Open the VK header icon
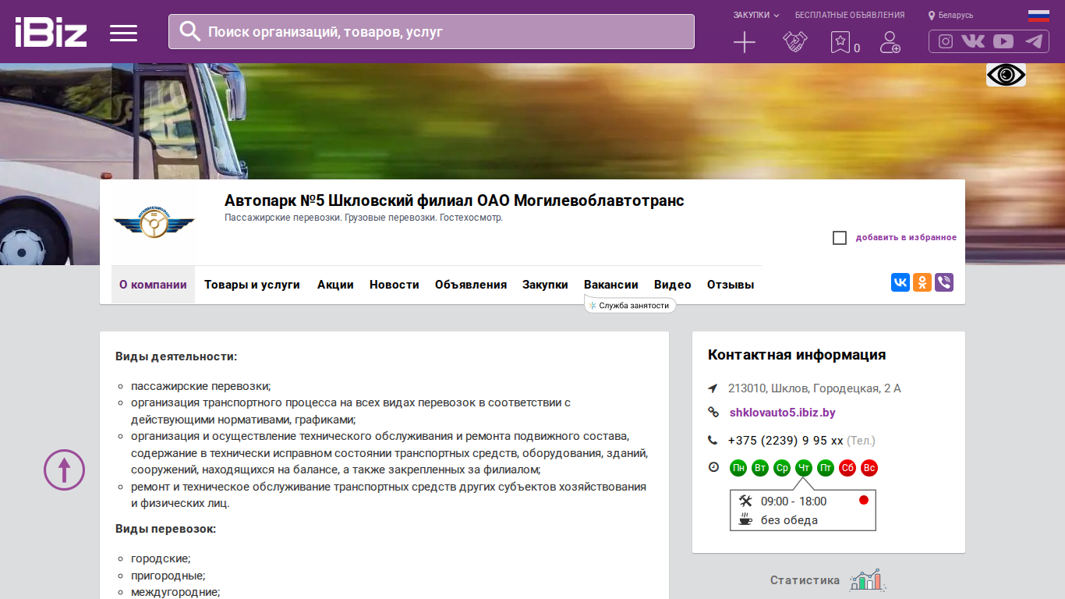Viewport: 1065px width, 599px height. point(973,41)
